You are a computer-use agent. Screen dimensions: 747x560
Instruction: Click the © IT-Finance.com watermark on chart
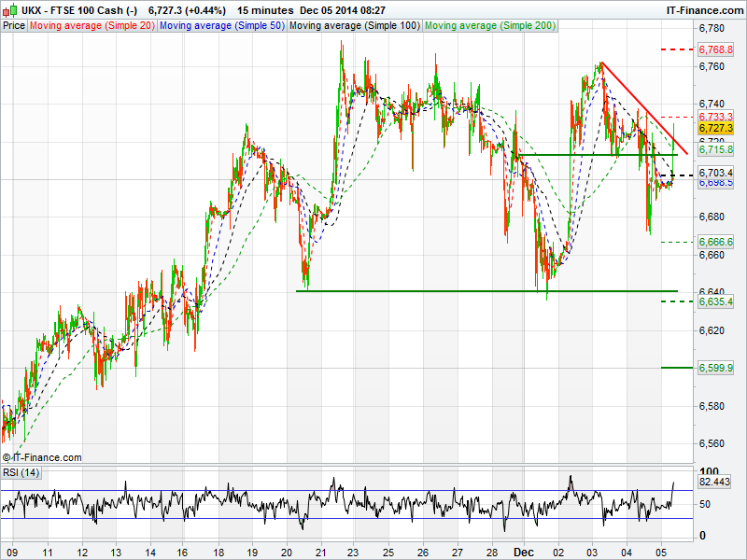tap(42, 457)
